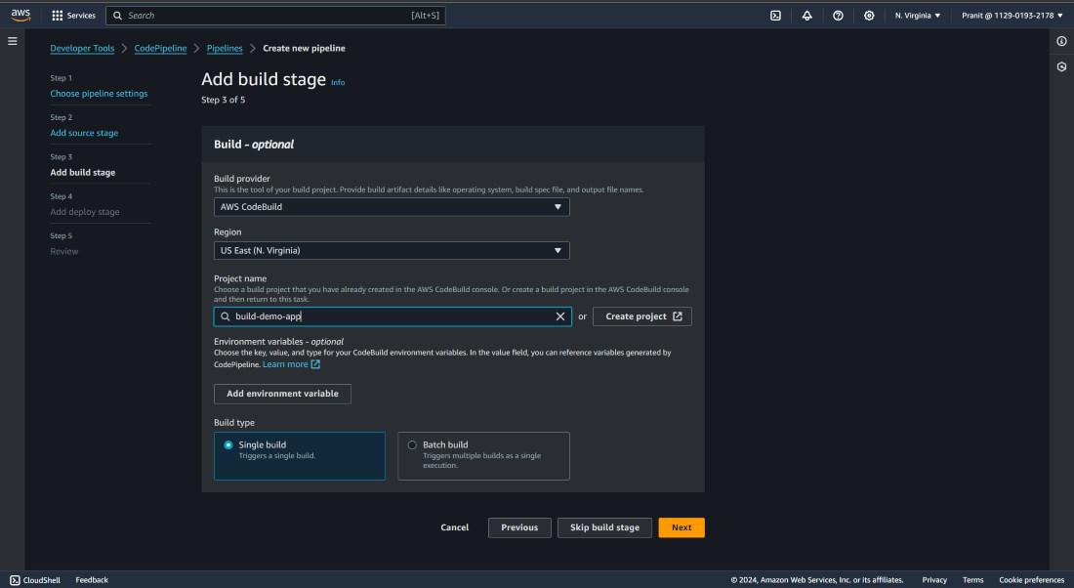Viewport: 1074px width, 588px height.
Task: Click the Step 4 Add deploy stage label
Action: coord(85,212)
